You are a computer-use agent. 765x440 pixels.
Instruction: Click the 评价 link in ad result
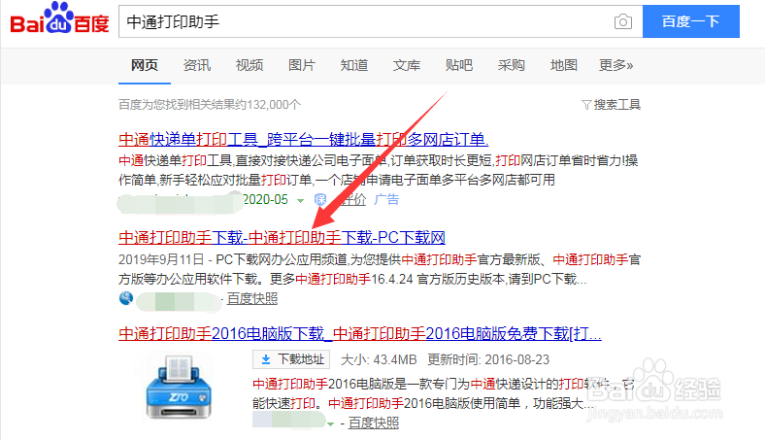point(354,199)
